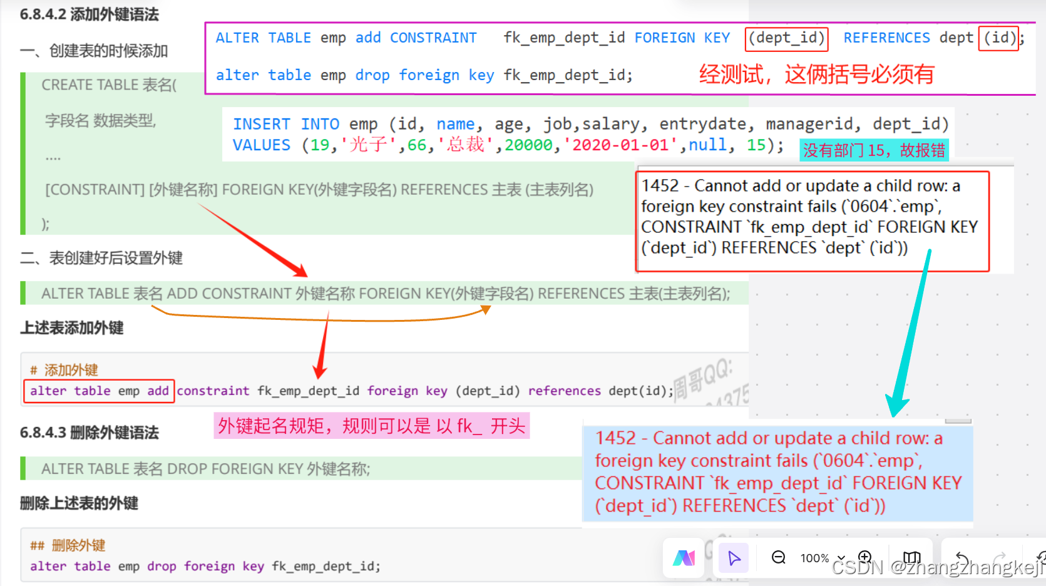
Task: Select line "一、创建表的时候添加"
Action: (x=94, y=51)
